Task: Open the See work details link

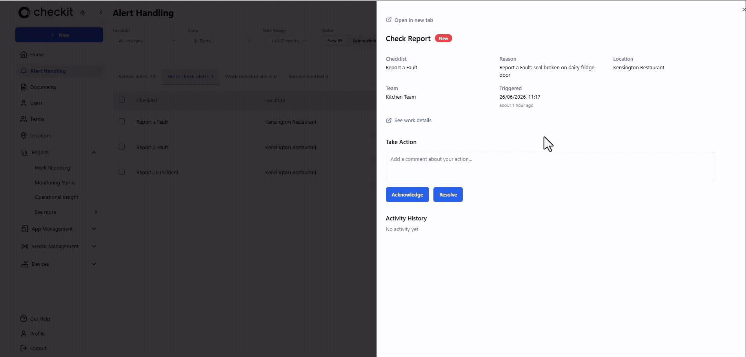Action: [x=413, y=120]
